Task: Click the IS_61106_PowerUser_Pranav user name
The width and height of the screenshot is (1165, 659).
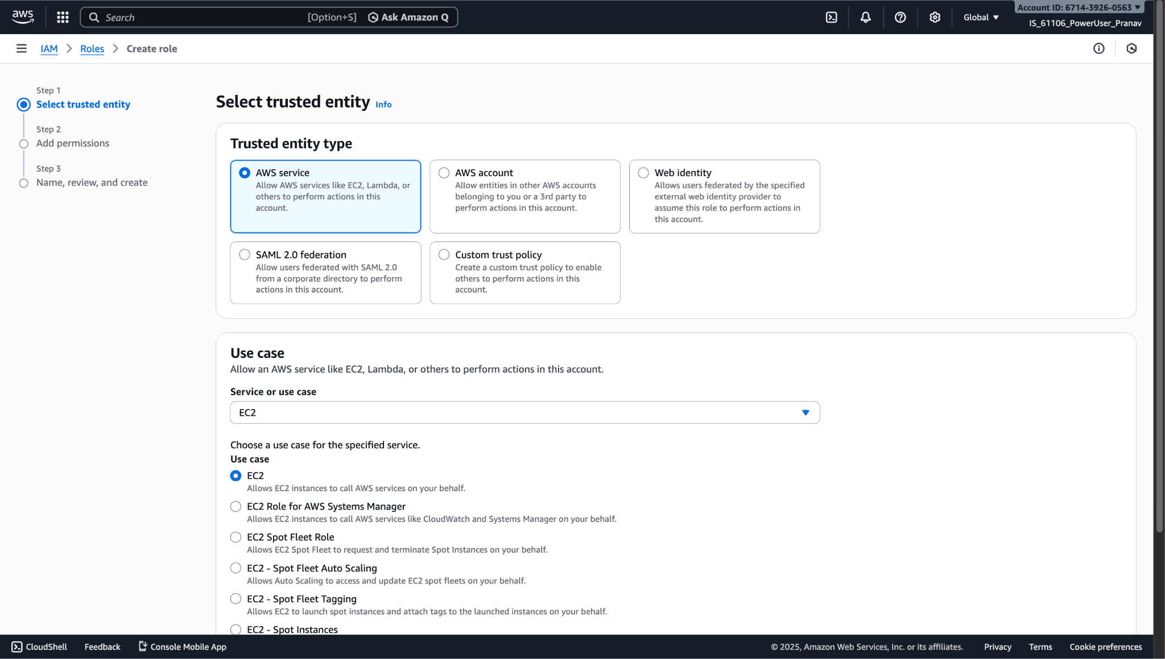Action: pos(1085,23)
